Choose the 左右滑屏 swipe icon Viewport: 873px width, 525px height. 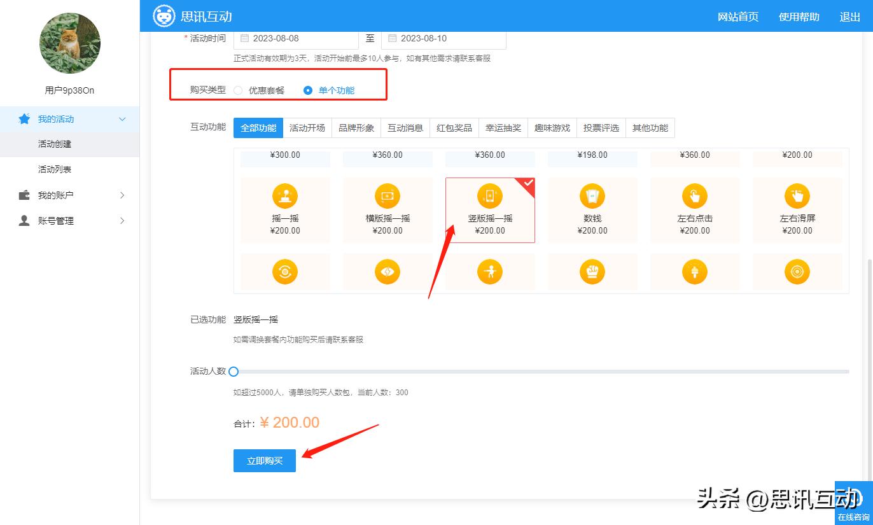point(797,196)
